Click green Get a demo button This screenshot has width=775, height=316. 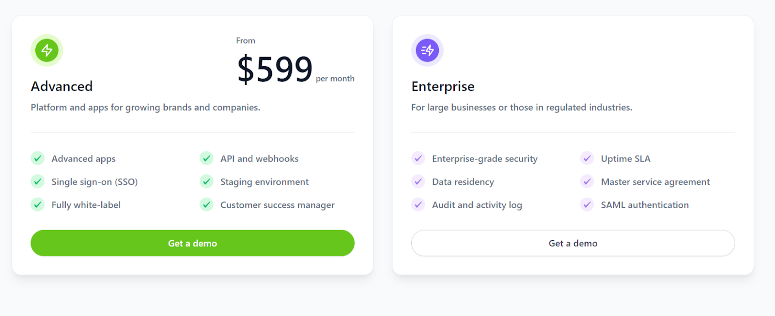192,243
